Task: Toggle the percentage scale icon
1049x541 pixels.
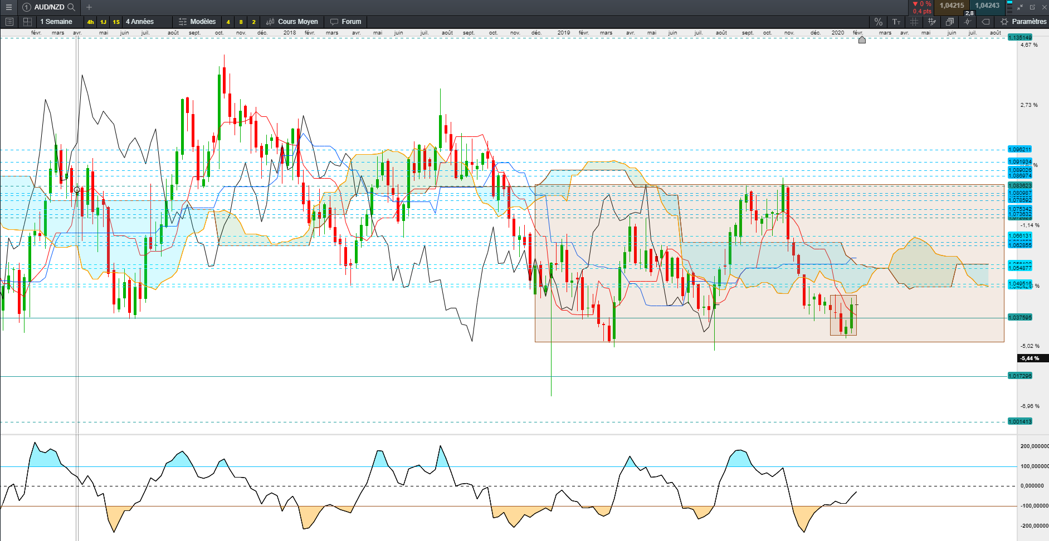Action: click(879, 22)
